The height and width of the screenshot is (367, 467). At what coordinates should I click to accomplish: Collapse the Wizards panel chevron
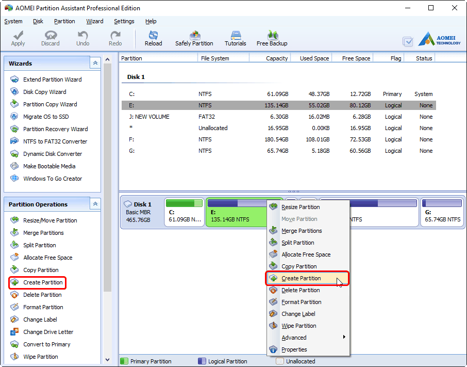pos(95,63)
